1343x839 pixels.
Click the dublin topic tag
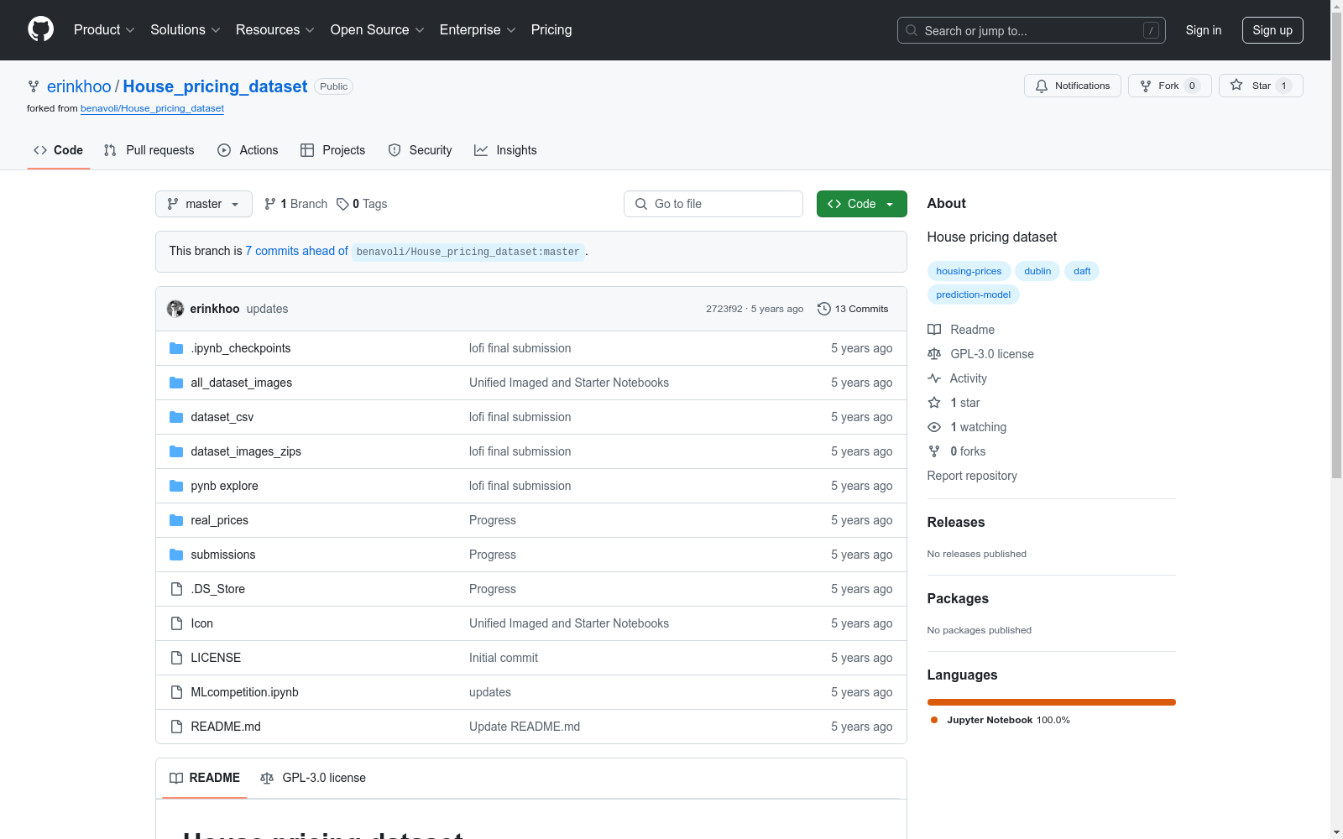tap(1037, 271)
